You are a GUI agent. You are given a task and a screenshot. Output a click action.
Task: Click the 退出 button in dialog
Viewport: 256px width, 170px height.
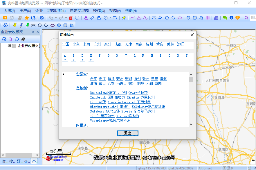point(128,133)
